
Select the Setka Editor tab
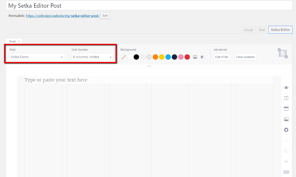pos(280,30)
